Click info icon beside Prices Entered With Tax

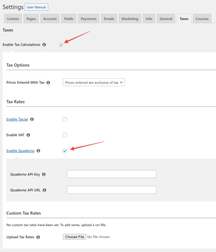pos(48,83)
